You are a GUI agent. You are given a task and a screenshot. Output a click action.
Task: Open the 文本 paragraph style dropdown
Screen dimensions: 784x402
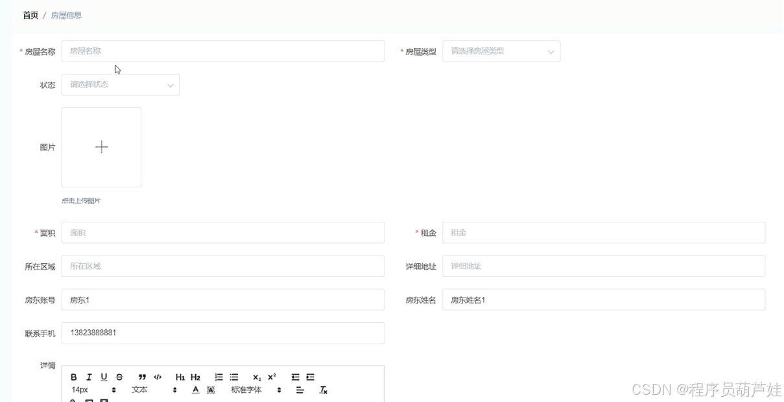pos(154,390)
